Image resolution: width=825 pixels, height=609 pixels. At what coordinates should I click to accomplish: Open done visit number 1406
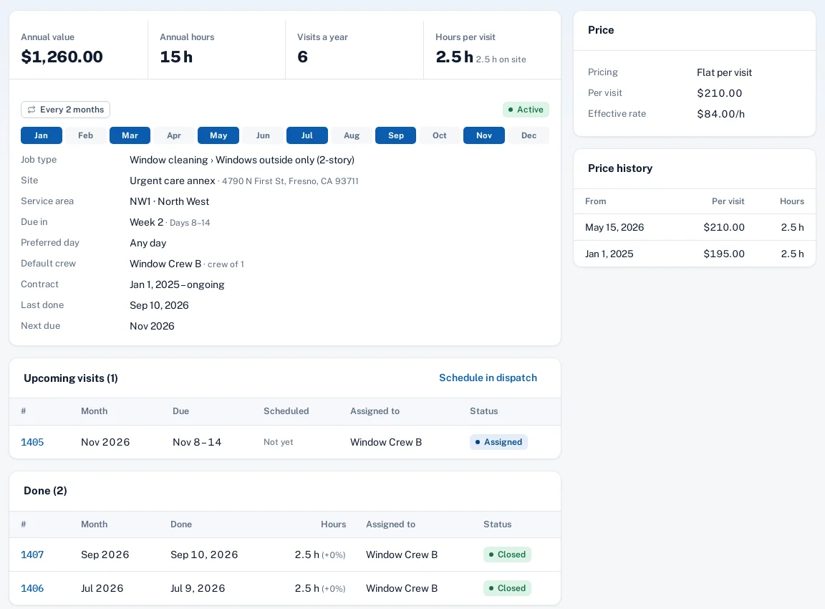click(32, 588)
